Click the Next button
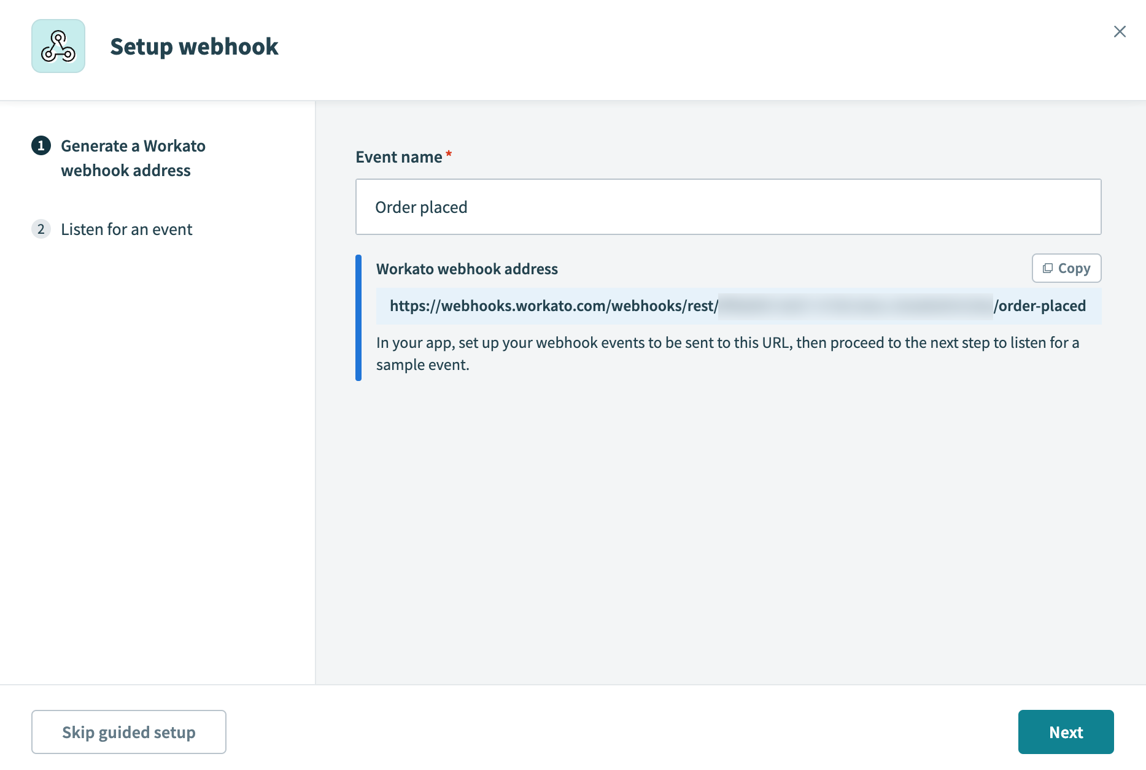Image resolution: width=1146 pixels, height=770 pixels. click(1066, 731)
